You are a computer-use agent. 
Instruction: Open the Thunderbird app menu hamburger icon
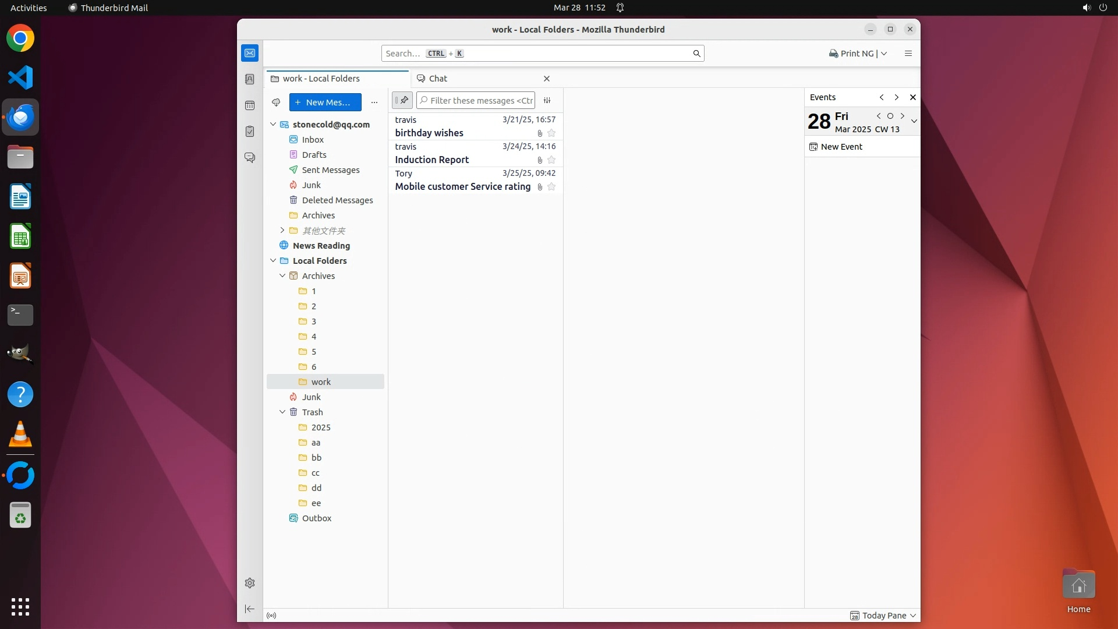point(908,54)
